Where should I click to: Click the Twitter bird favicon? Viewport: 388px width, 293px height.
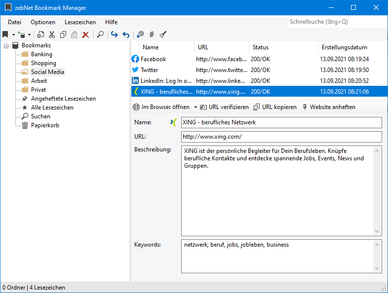[x=135, y=70]
